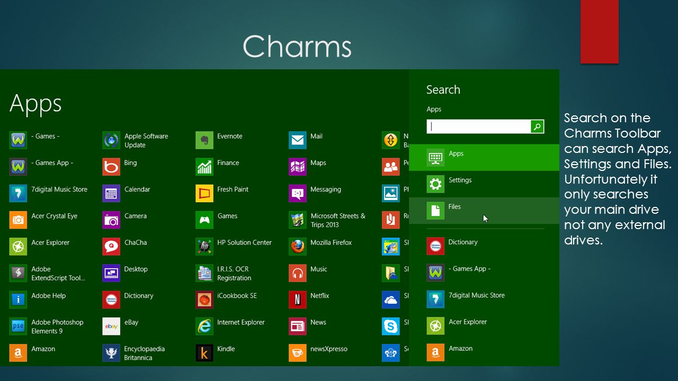
Task: Open the ChaCha app
Action: pos(125,247)
